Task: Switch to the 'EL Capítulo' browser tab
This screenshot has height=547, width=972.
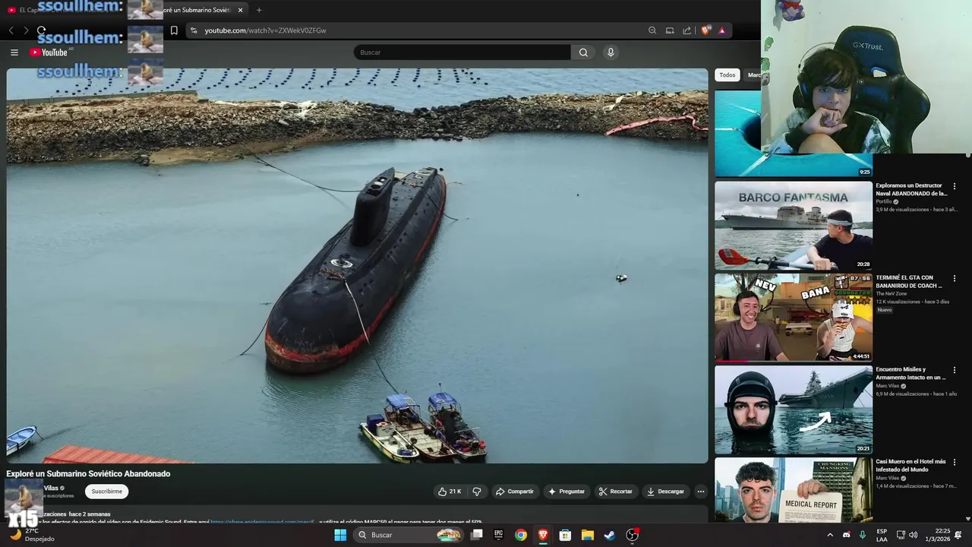Action: (x=65, y=10)
